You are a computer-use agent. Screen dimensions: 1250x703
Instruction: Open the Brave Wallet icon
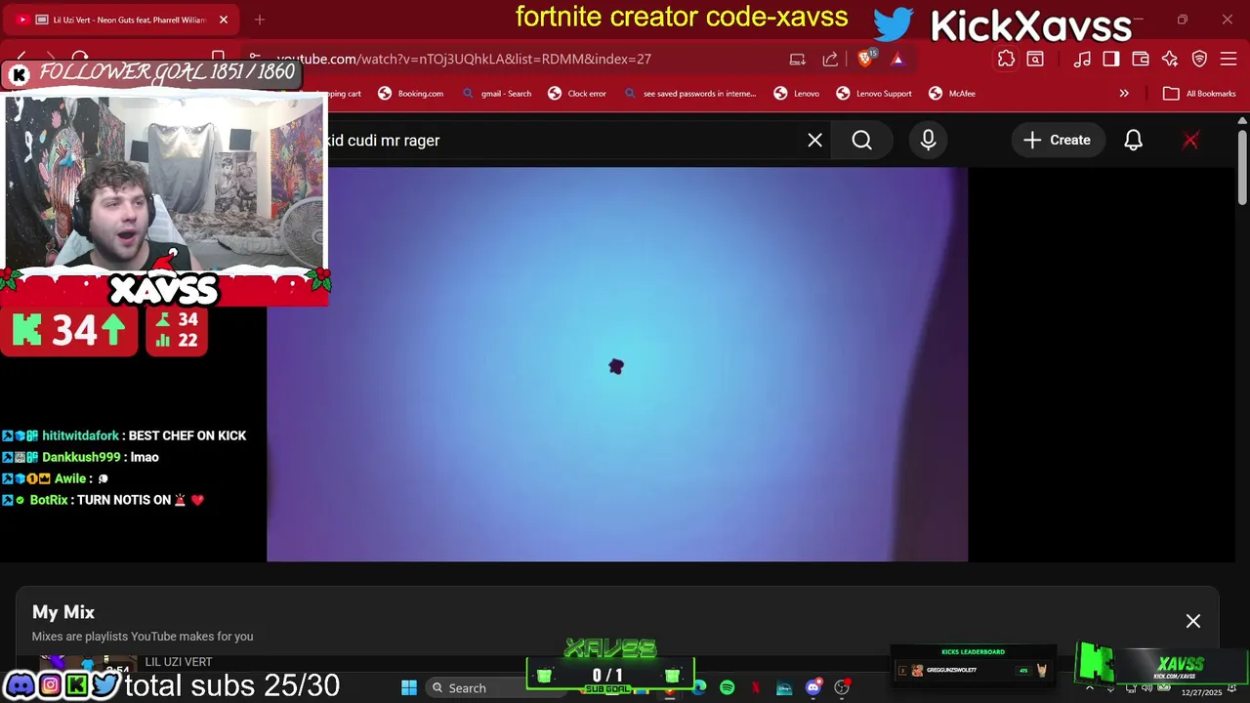coord(1141,59)
